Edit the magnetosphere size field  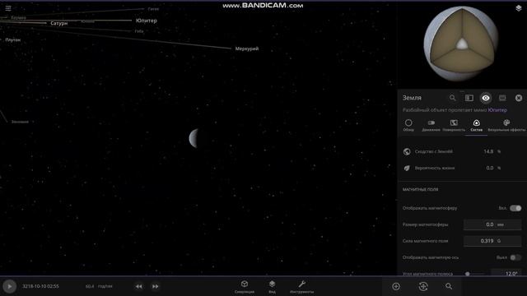(x=492, y=224)
